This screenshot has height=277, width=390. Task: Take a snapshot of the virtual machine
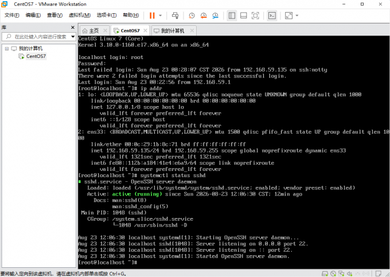[x=192, y=15]
